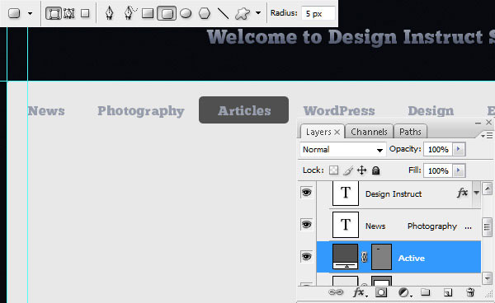Toggle lock transparent pixels
Image resolution: width=495 pixels, height=303 pixels.
tap(333, 170)
